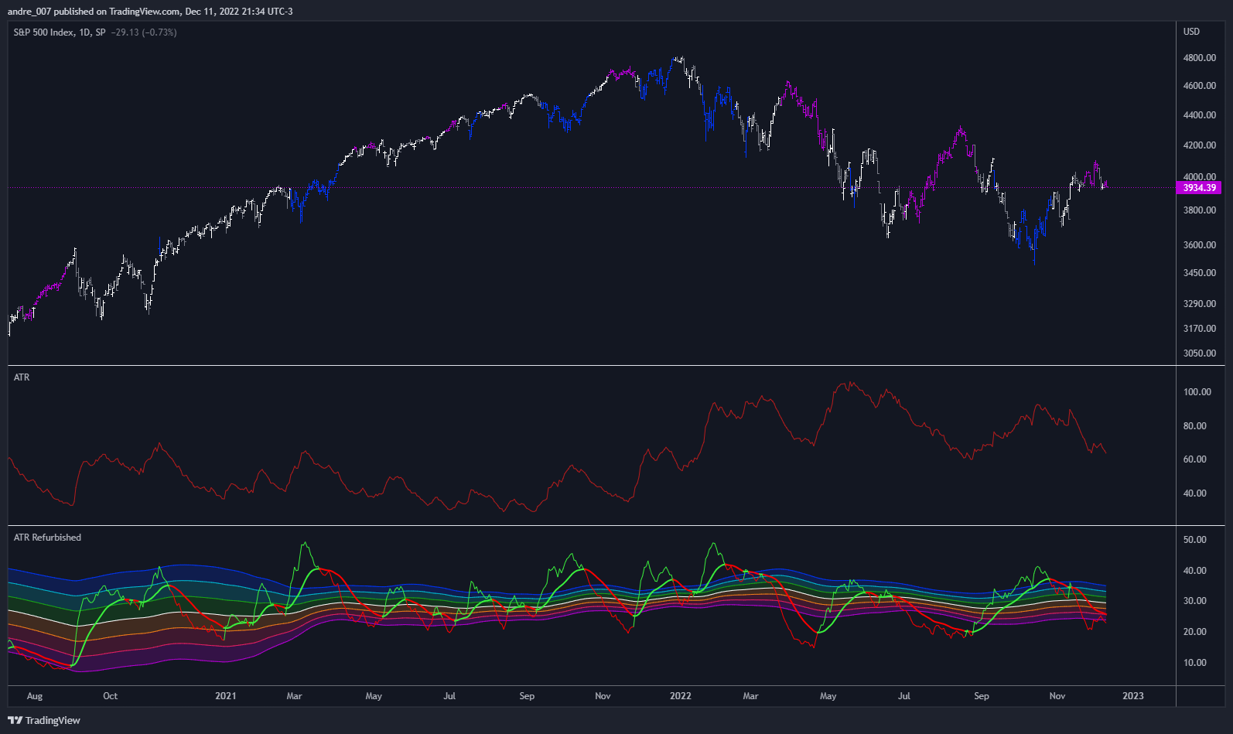1233x734 pixels.
Task: Click the 3450.00 price axis value
Action: coord(1199,273)
